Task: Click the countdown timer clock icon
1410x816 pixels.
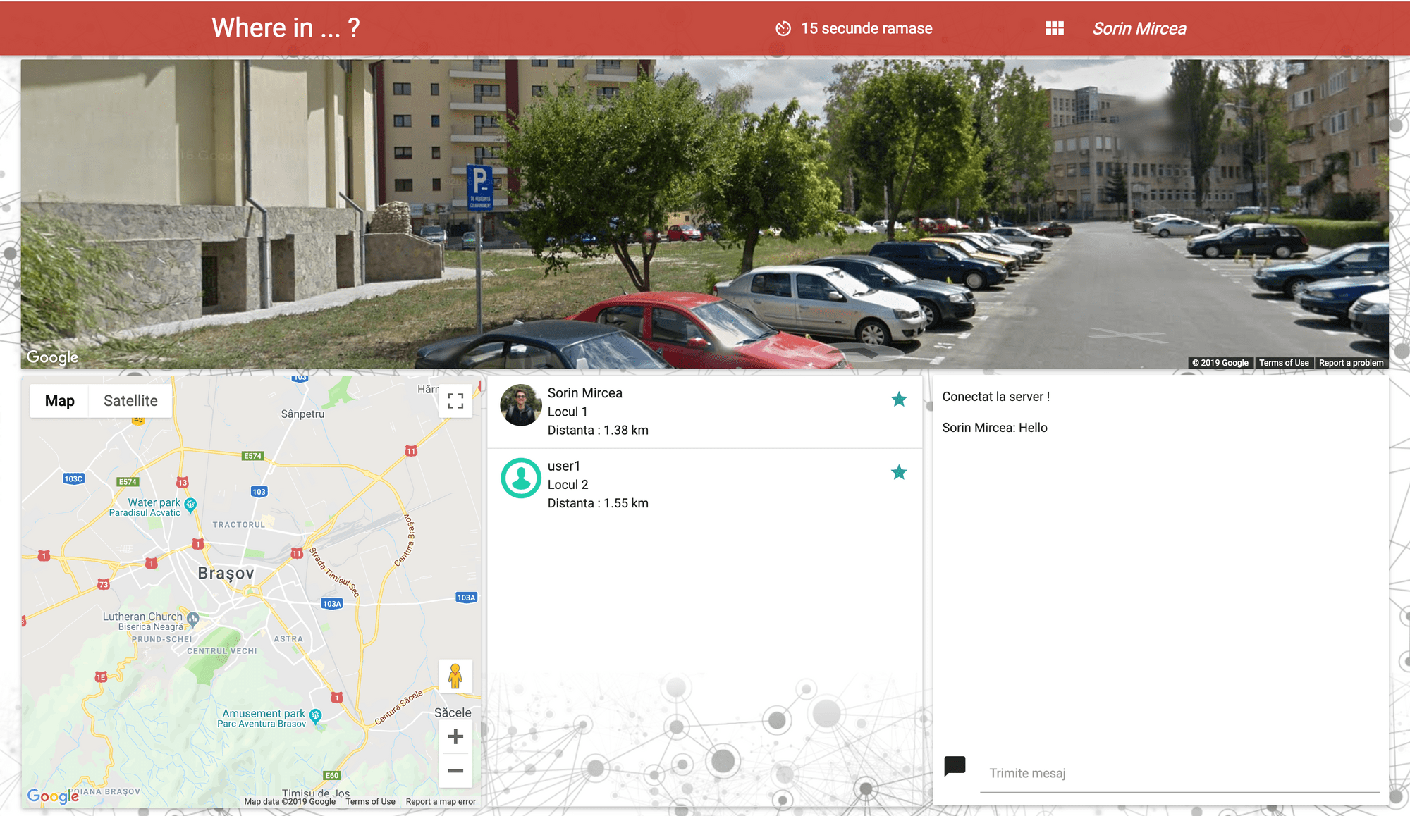Action: coord(783,28)
